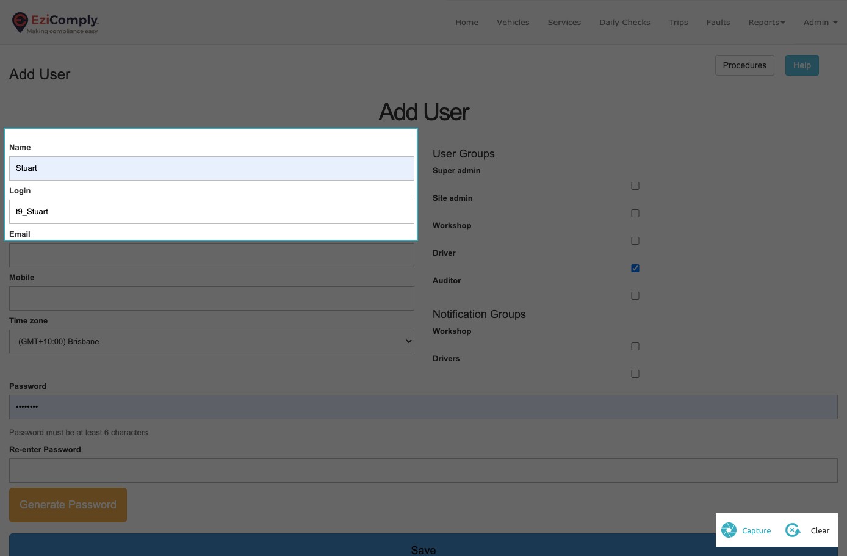This screenshot has width=847, height=556.
Task: Expand the Admin dropdown menu
Action: coord(820,22)
